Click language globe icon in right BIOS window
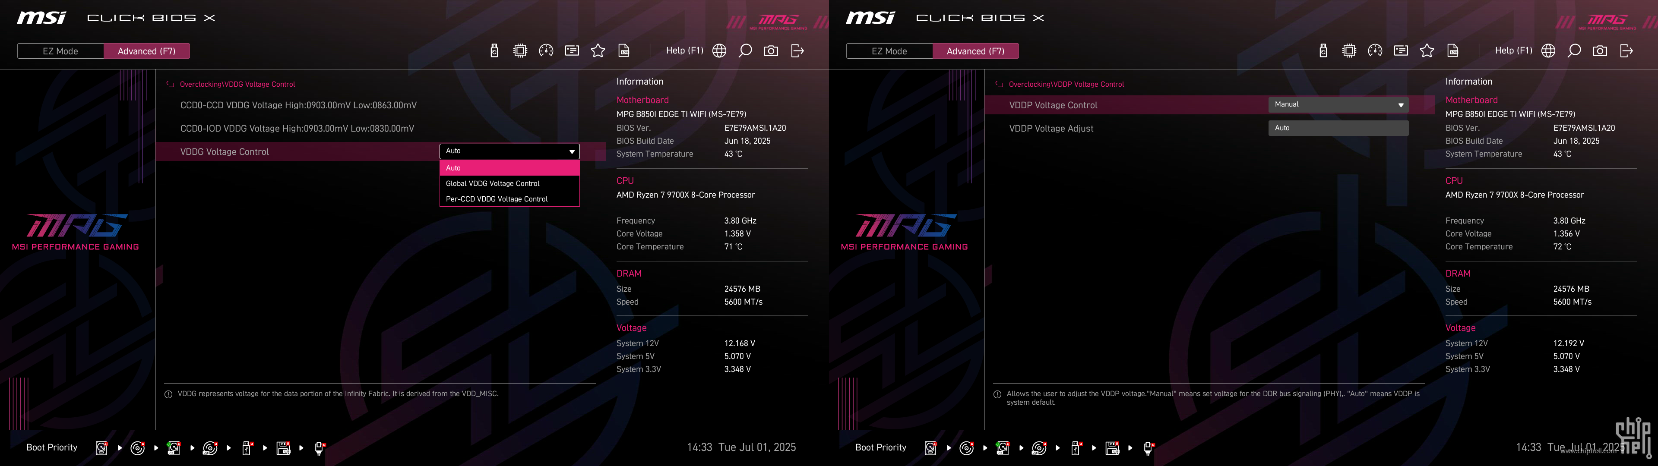 (1549, 51)
